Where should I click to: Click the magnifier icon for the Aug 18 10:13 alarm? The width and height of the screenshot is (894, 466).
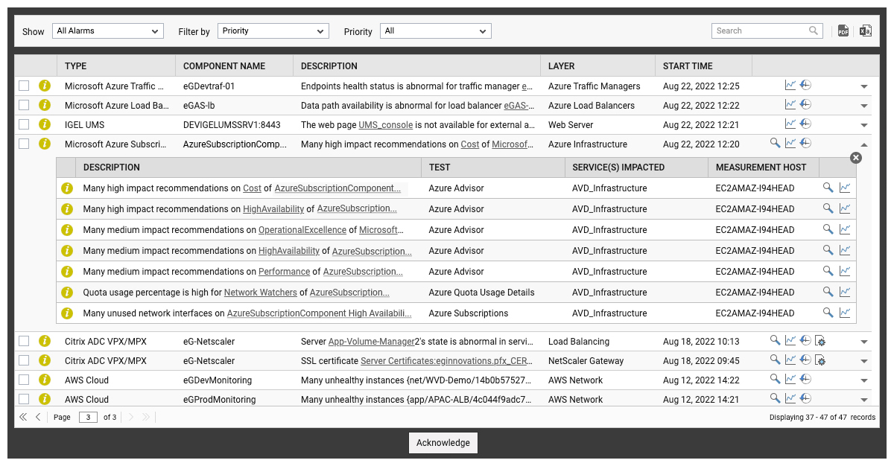776,340
